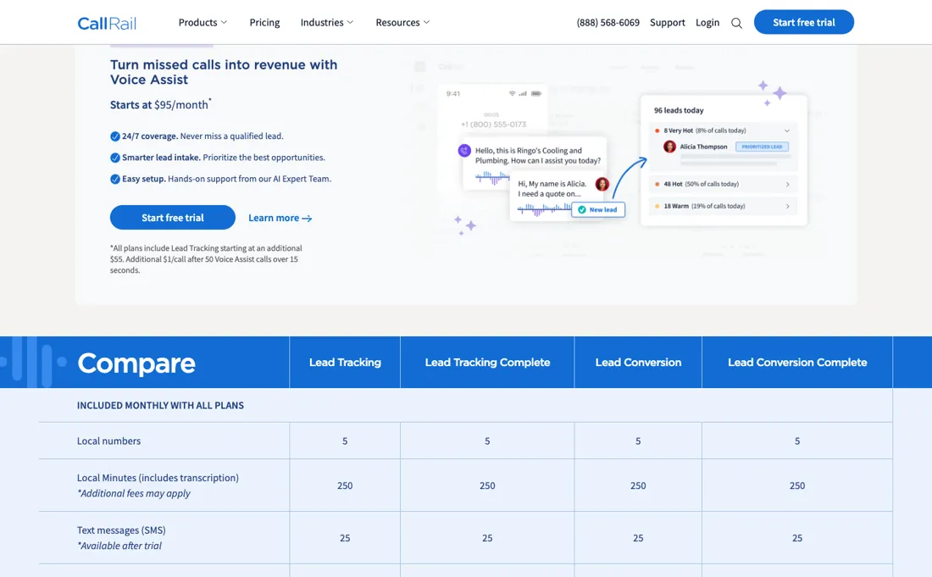Click the 'INCLUDED MONTHLY WITH ALL PLANS' heading

[x=160, y=405]
